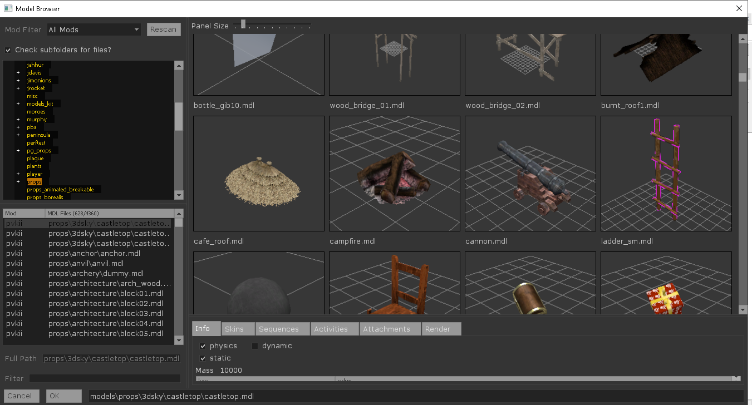
Task: Select the props_animated_breakable folder
Action: [x=61, y=190]
